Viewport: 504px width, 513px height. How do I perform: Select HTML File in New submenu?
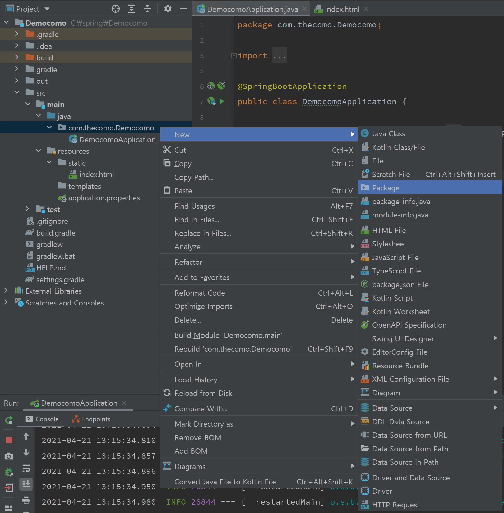point(430,230)
